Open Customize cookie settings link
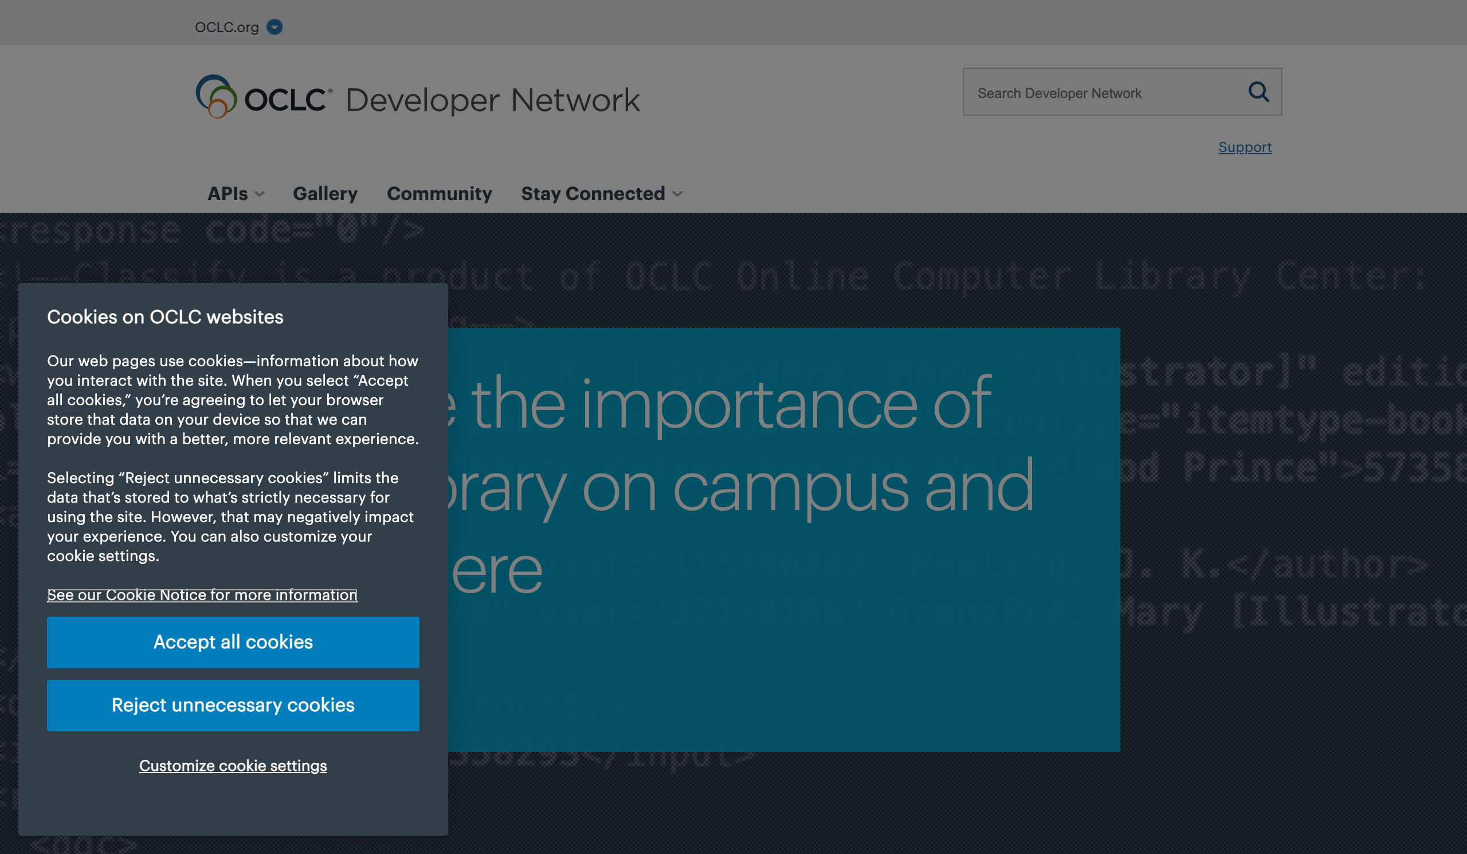1467x854 pixels. click(x=233, y=765)
